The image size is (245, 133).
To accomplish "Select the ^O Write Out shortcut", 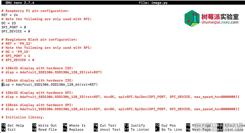I will click(44, 125).
